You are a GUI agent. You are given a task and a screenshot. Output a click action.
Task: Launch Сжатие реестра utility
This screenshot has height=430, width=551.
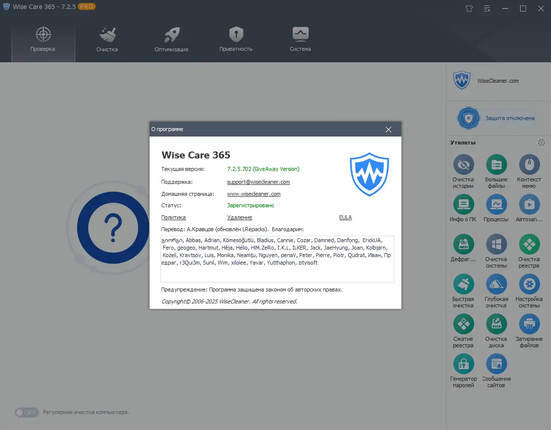click(463, 331)
